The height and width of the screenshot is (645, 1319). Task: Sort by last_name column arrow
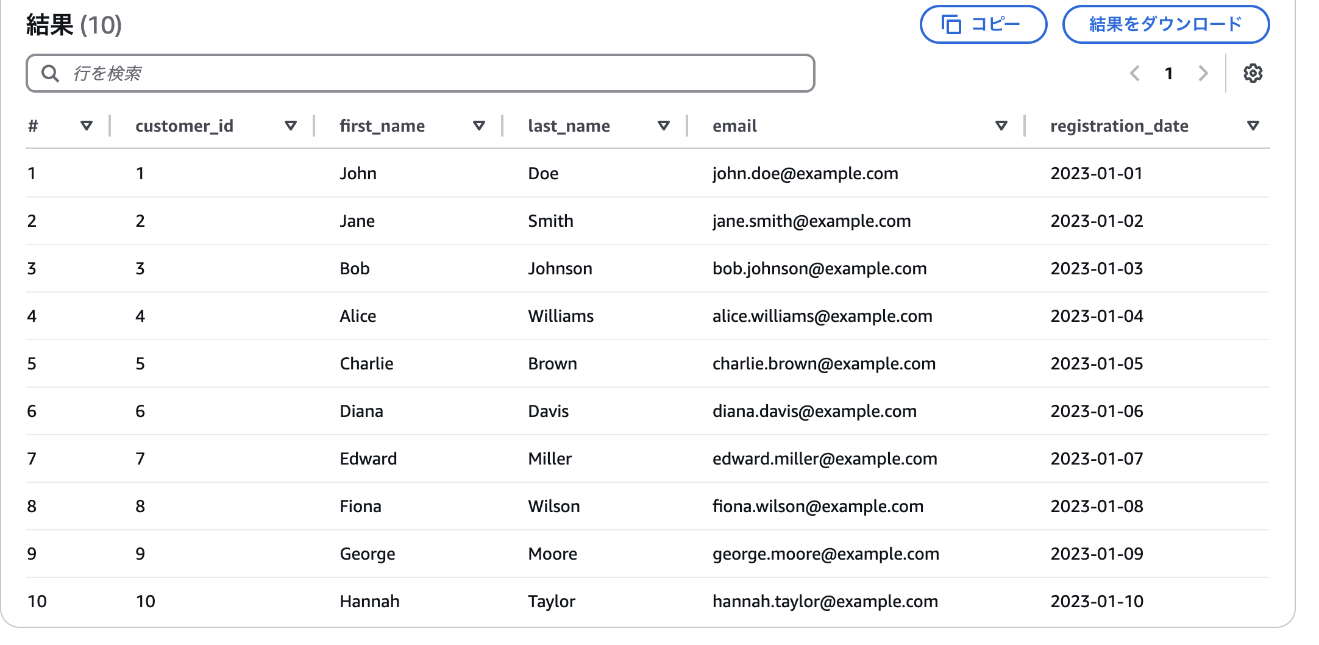coord(664,126)
